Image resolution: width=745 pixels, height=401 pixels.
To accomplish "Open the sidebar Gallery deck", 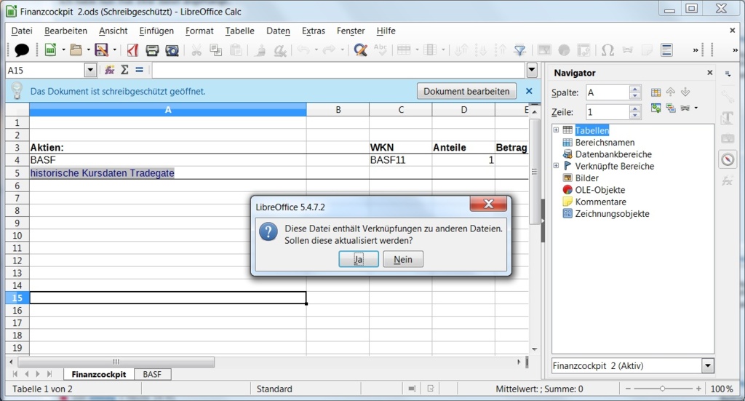I will 728,138.
